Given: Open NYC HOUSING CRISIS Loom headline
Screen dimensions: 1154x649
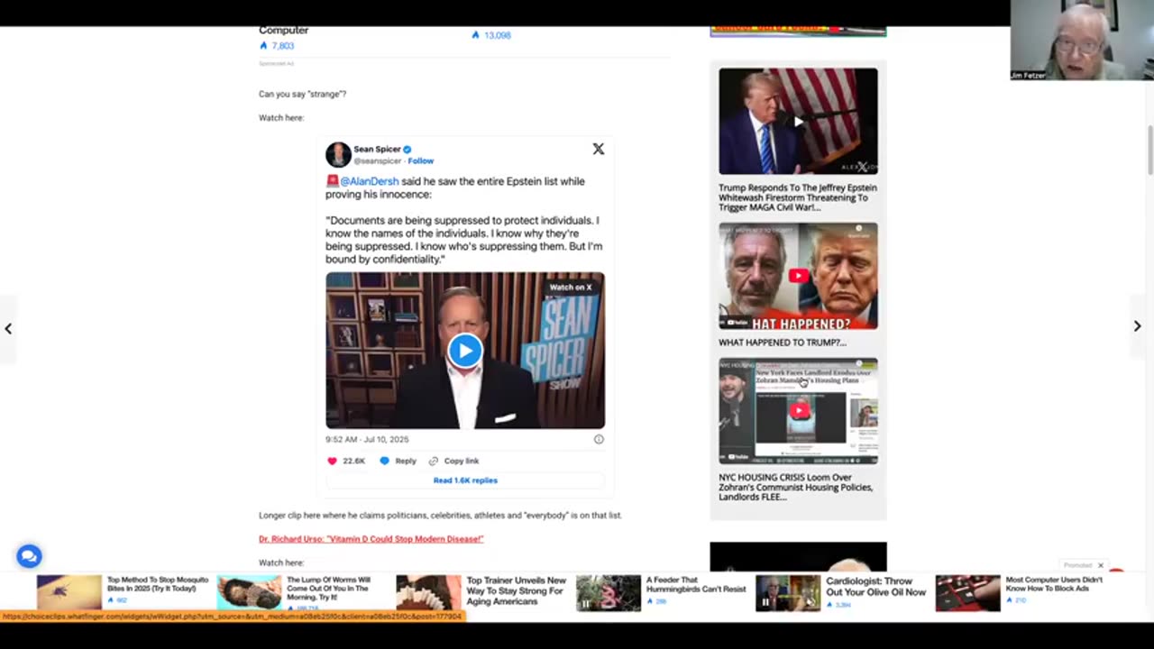Looking at the screenshot, I should click(x=796, y=488).
